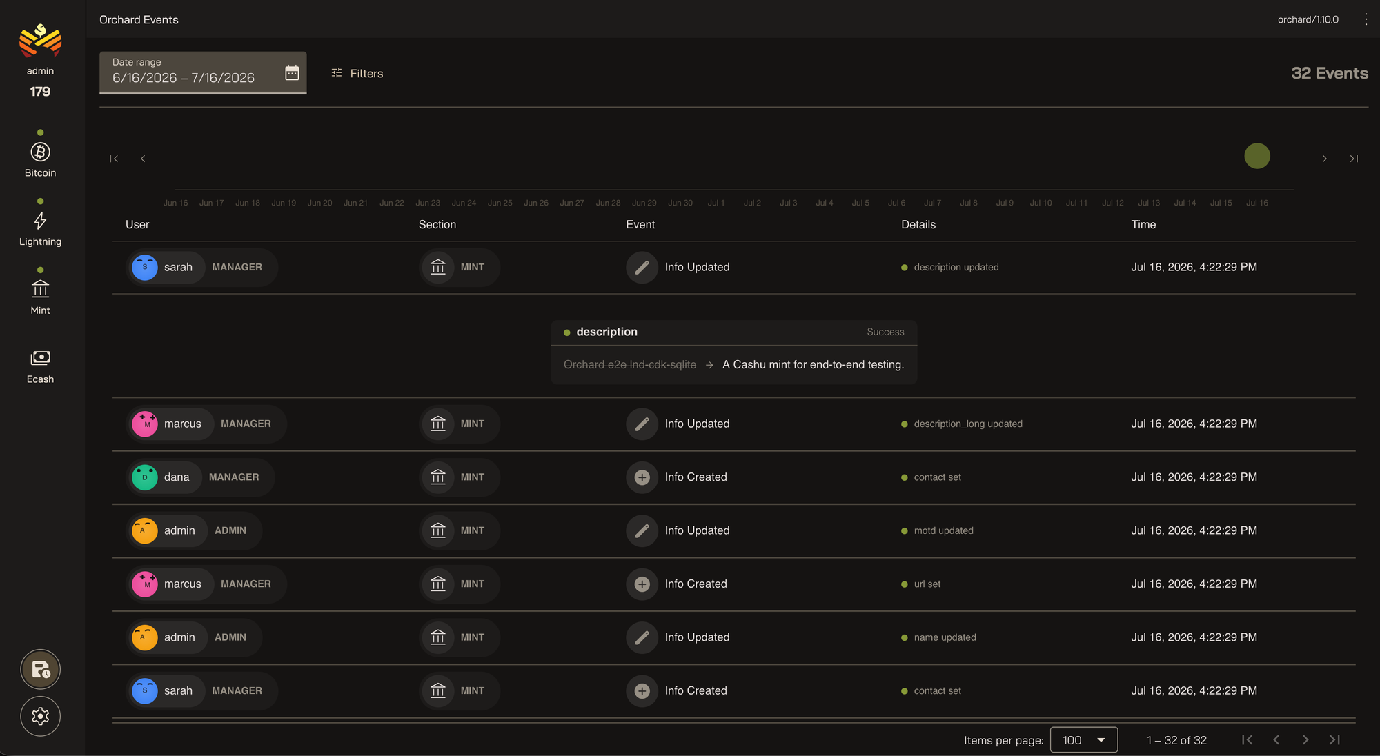Click the orchard/1.10.0 version label
This screenshot has height=756, width=1380.
[1308, 19]
